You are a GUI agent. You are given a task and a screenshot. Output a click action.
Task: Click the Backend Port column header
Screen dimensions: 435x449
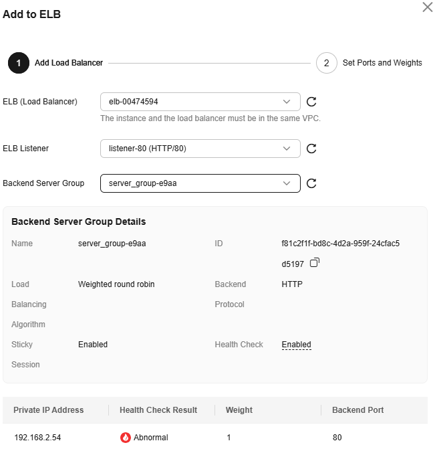(357, 410)
